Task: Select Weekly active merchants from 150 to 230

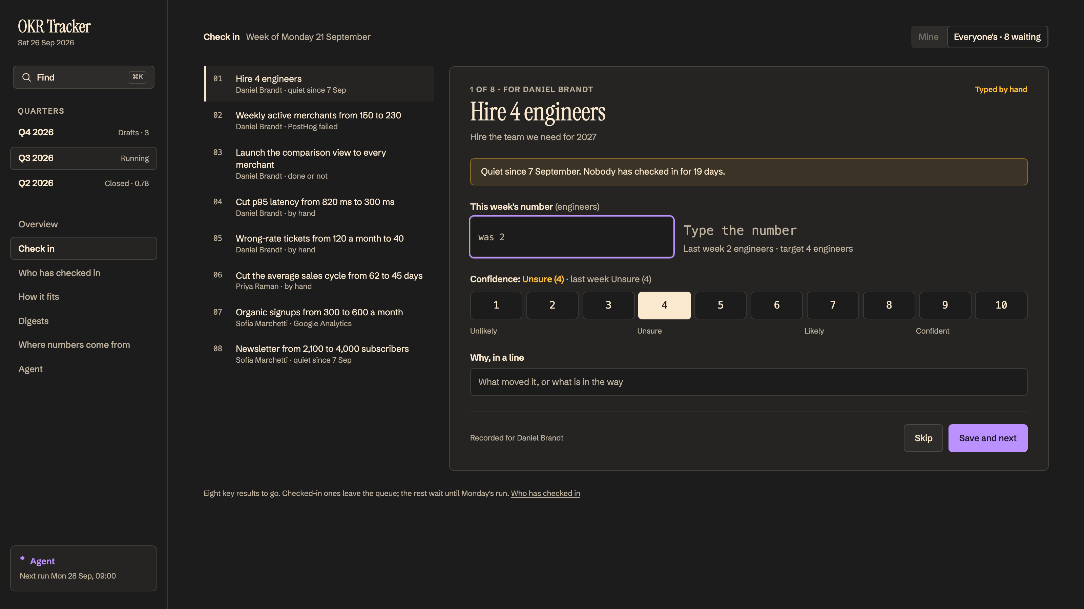Action: pyautogui.click(x=319, y=121)
